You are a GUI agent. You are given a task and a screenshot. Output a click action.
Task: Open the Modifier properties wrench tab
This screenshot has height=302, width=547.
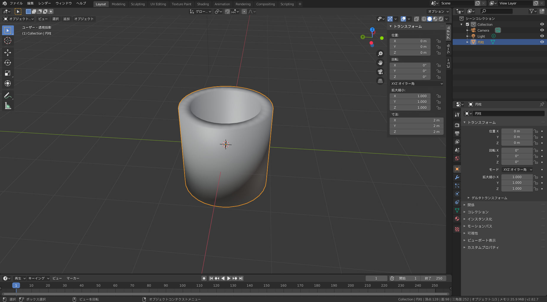(457, 177)
